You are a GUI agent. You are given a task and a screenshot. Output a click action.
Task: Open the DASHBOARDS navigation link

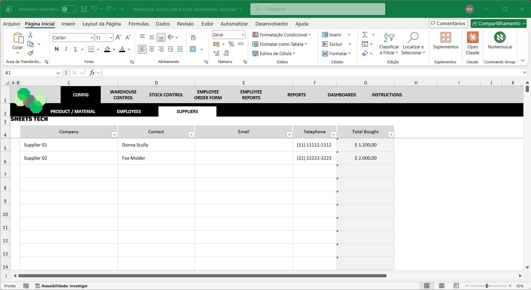point(342,95)
